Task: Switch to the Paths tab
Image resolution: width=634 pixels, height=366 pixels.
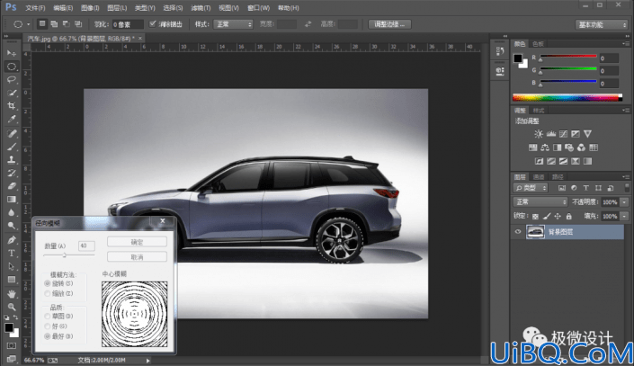Action: [x=558, y=177]
